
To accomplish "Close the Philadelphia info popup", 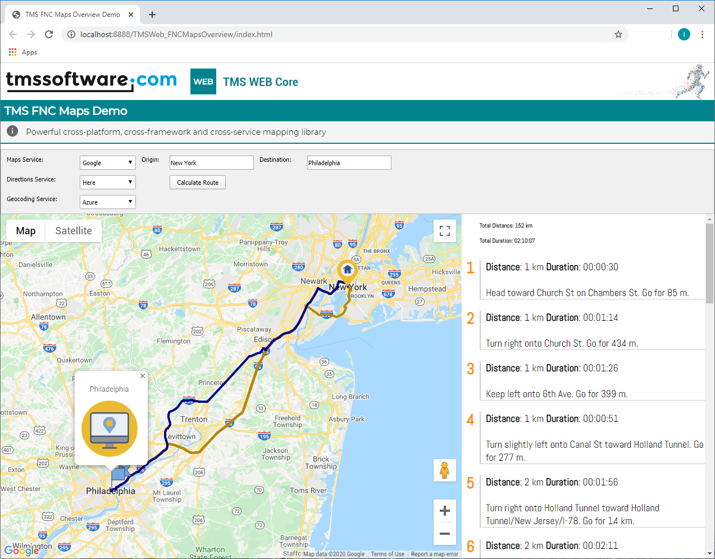I will [x=143, y=376].
